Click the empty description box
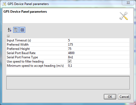The height and width of the screenshot is (105, 136). pos(68,83)
